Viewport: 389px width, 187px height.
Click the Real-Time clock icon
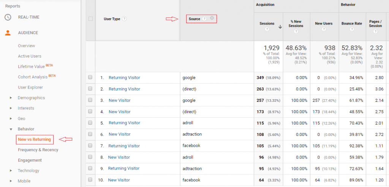click(x=8, y=17)
